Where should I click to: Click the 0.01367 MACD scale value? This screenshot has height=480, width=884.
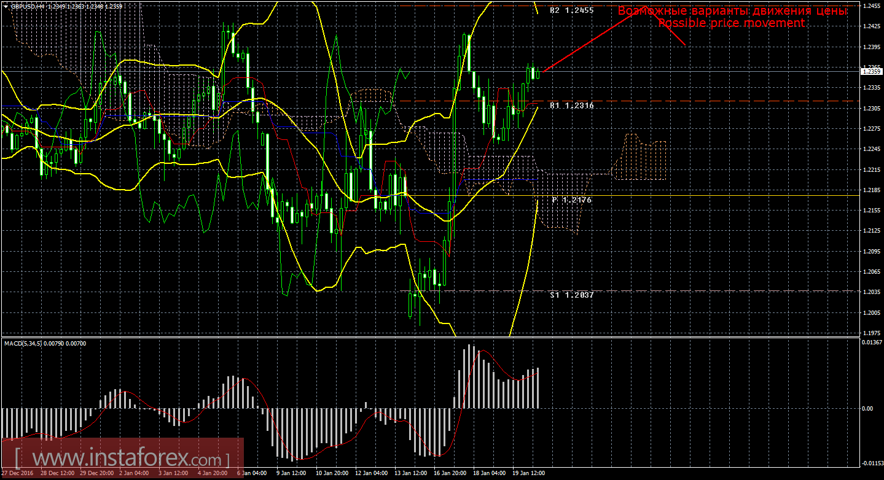click(871, 342)
